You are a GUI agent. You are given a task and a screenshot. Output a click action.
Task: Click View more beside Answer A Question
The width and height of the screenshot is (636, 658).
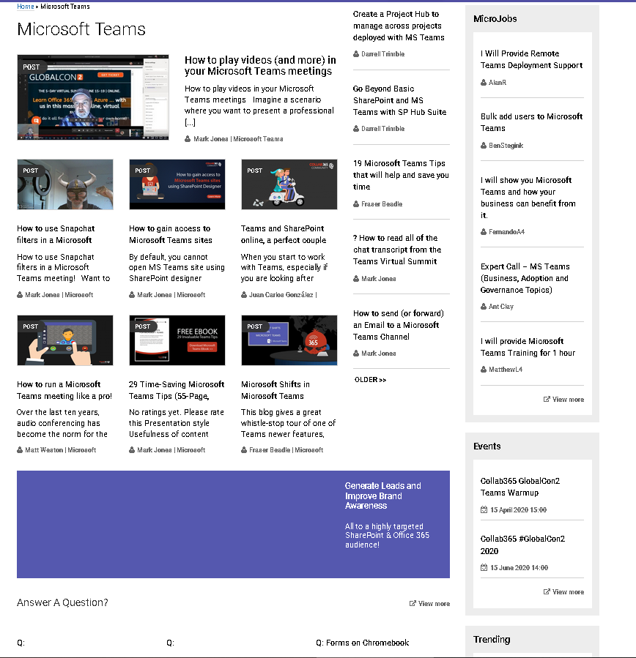(x=434, y=604)
